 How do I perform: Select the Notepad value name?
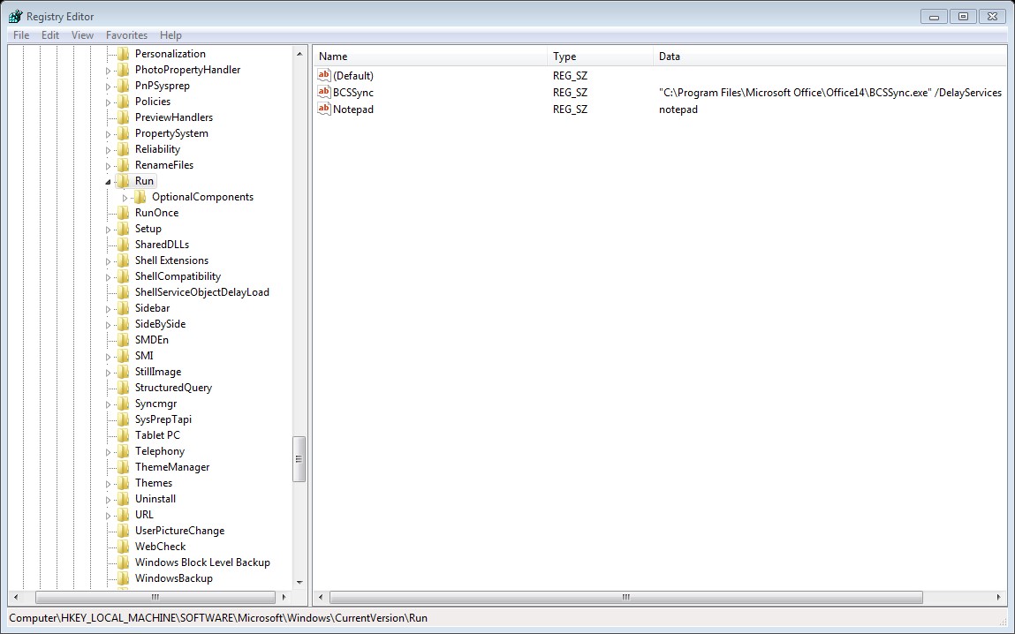click(x=352, y=109)
